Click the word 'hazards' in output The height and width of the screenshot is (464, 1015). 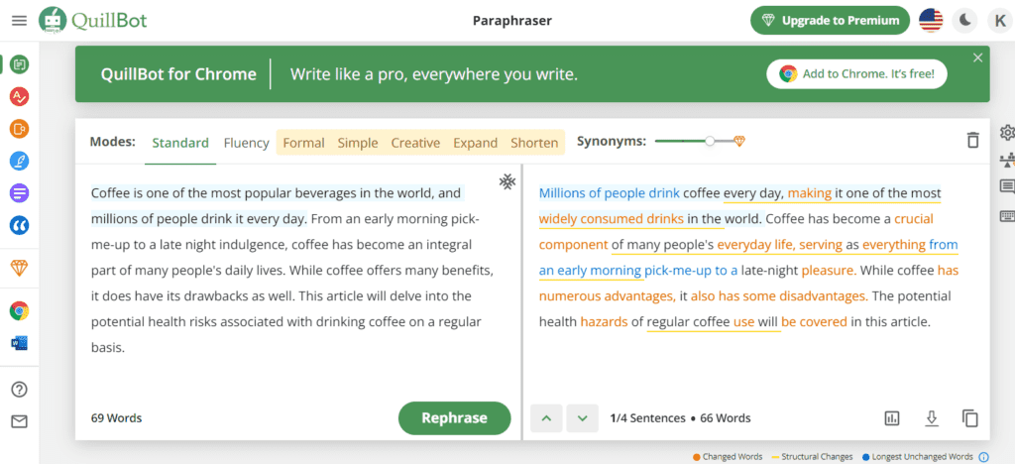pos(604,321)
